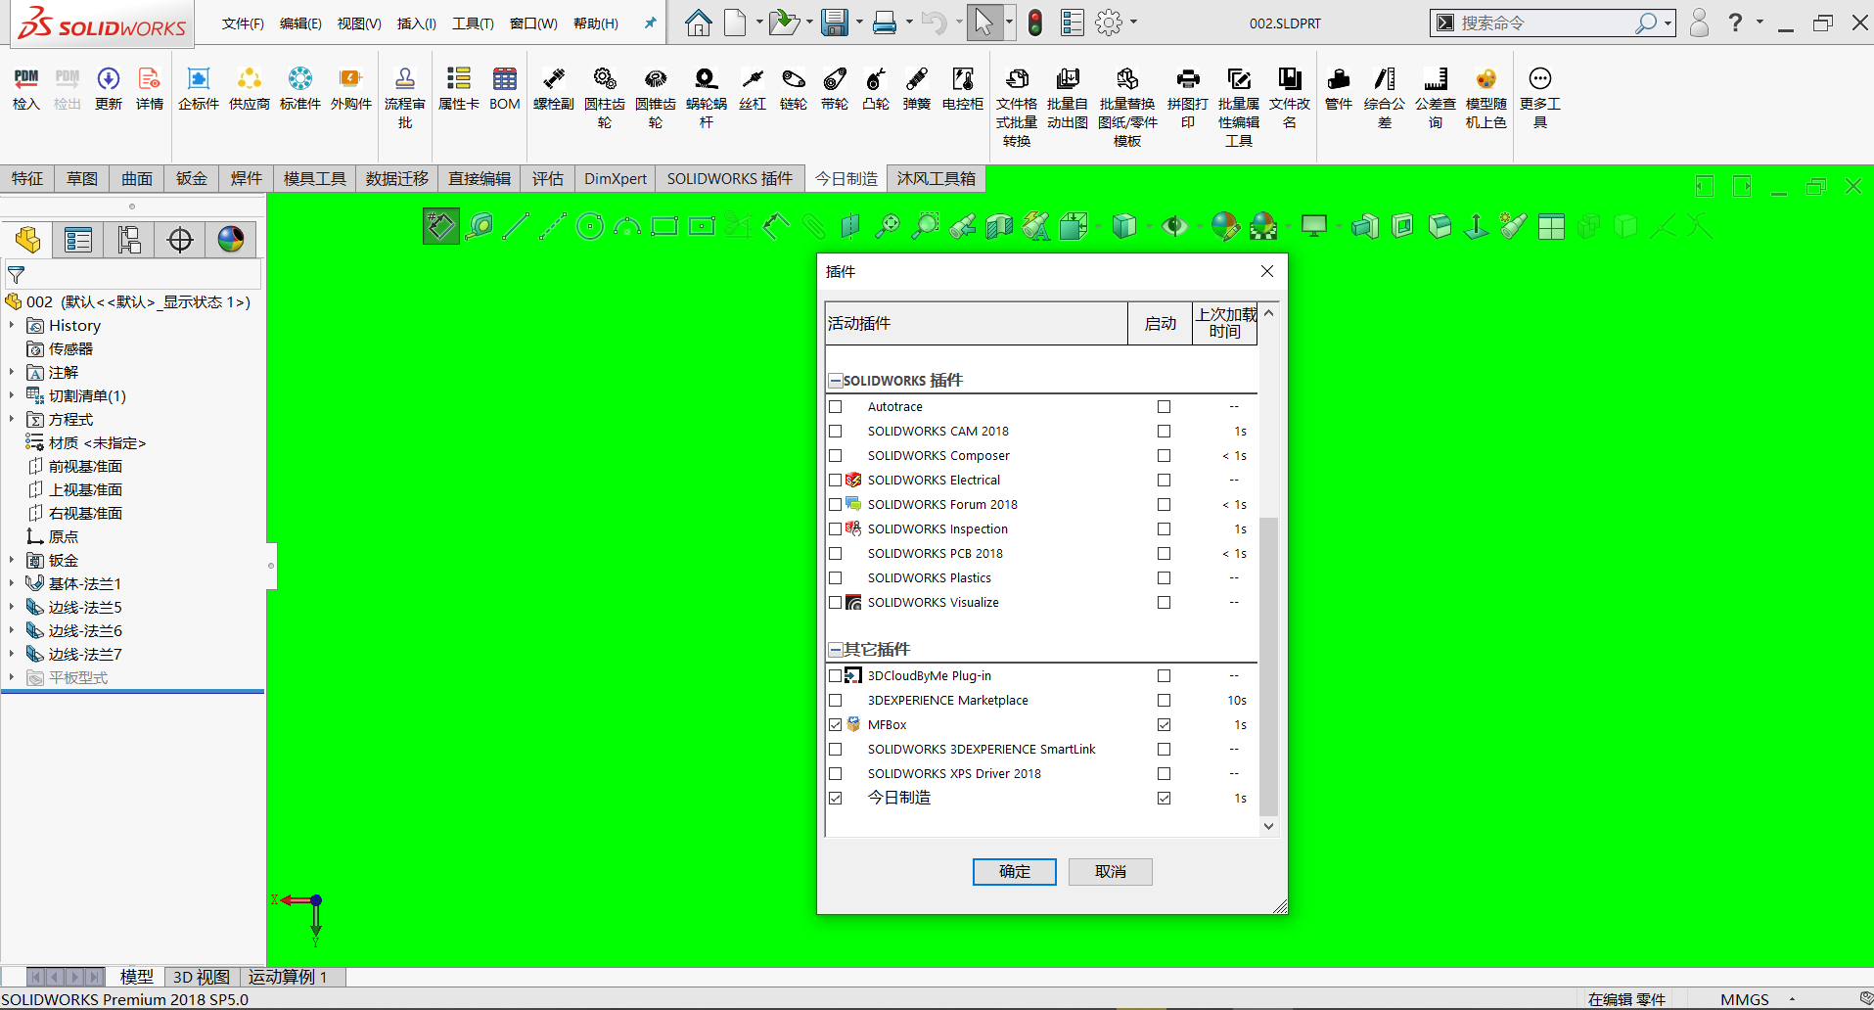Switch to the PropertyManager panel tab
This screenshot has height=1010, width=1874.
(x=78, y=240)
